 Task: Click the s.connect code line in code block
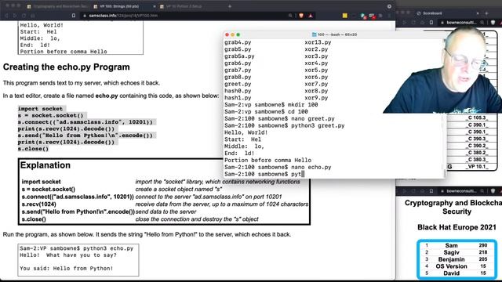pos(85,122)
